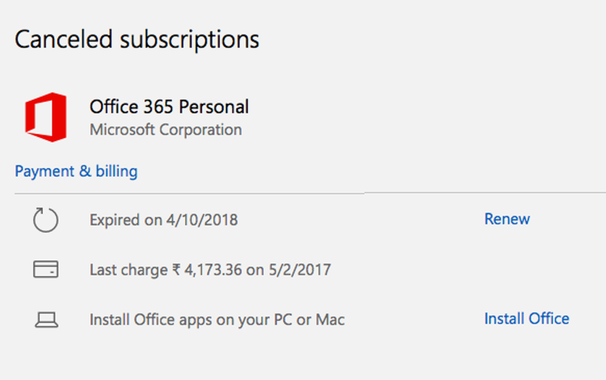The height and width of the screenshot is (380, 606).
Task: Select the Office 365 Personal title
Action: click(169, 107)
